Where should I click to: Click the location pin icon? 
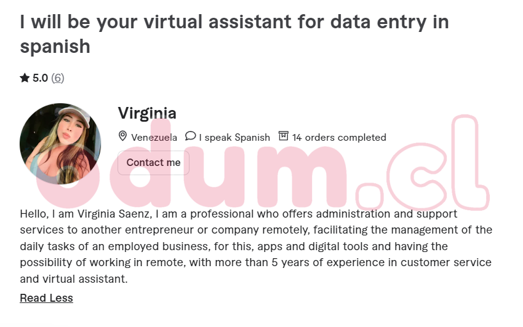pyautogui.click(x=122, y=136)
